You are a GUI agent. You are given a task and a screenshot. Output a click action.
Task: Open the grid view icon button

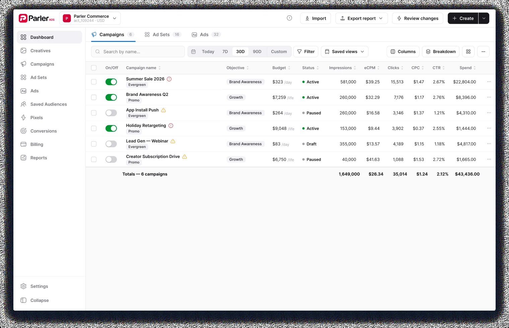(x=468, y=52)
